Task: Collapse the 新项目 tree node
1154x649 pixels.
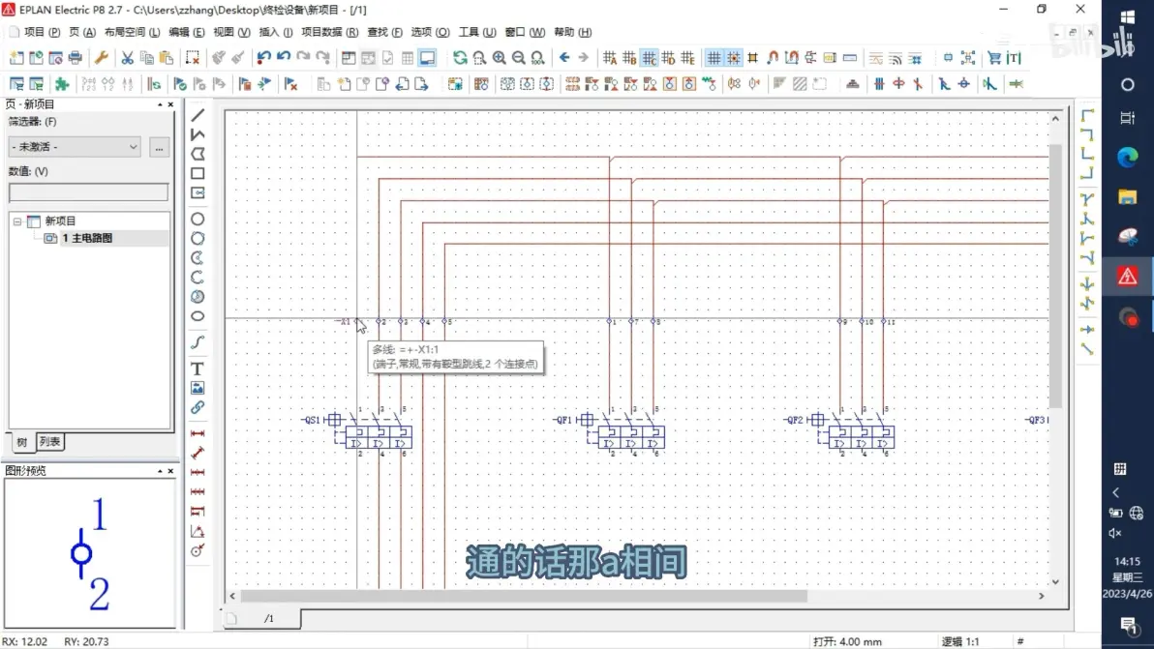Action: tap(16, 221)
